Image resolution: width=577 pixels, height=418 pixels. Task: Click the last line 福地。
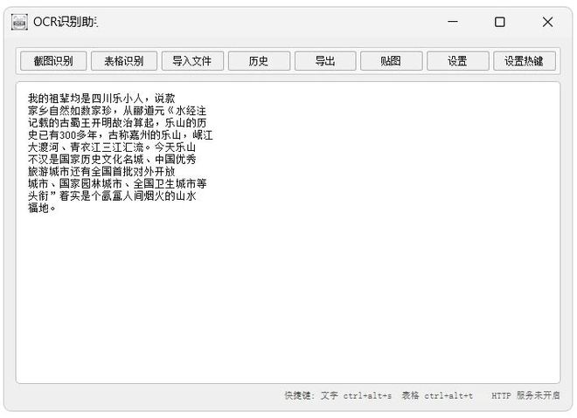(x=42, y=208)
